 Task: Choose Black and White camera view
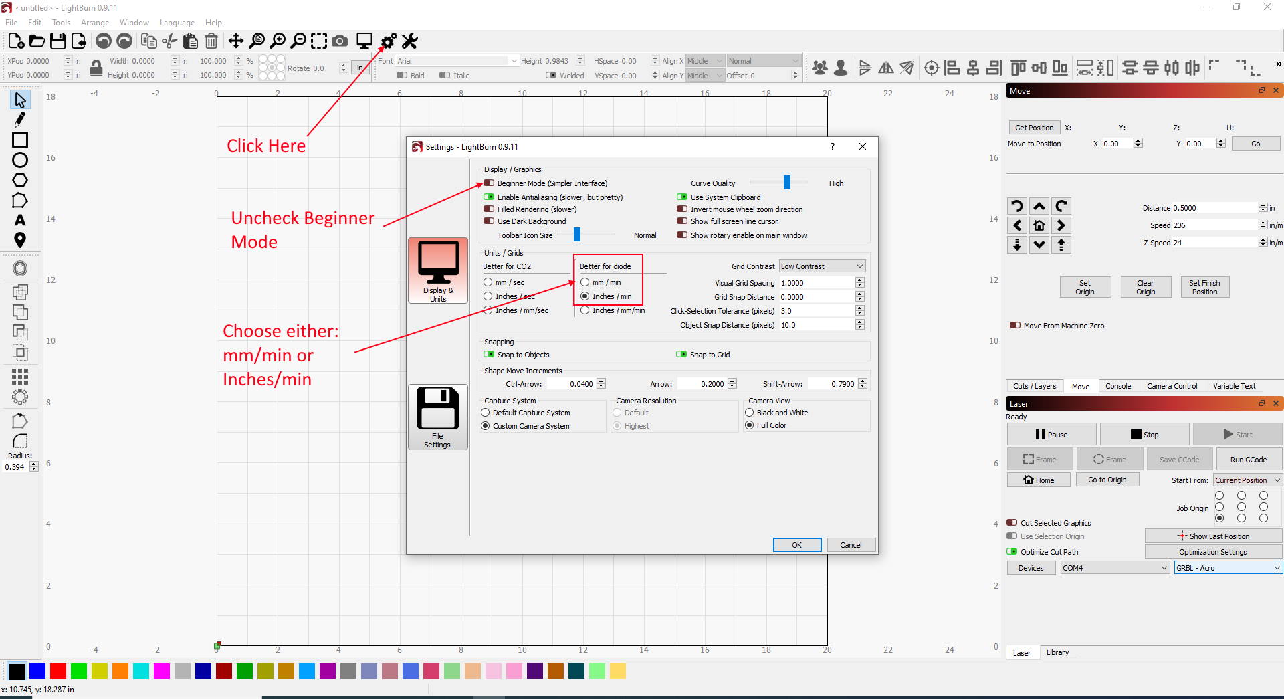tap(750, 413)
